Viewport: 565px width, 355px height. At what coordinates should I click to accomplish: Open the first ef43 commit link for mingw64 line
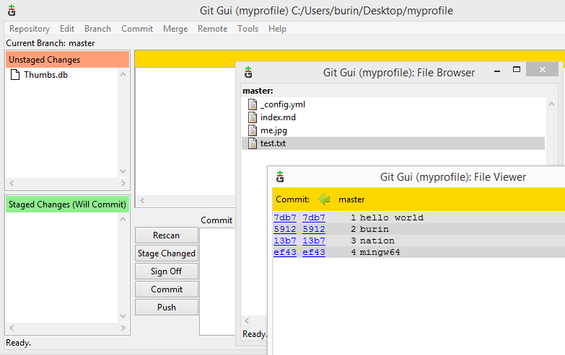coord(284,252)
